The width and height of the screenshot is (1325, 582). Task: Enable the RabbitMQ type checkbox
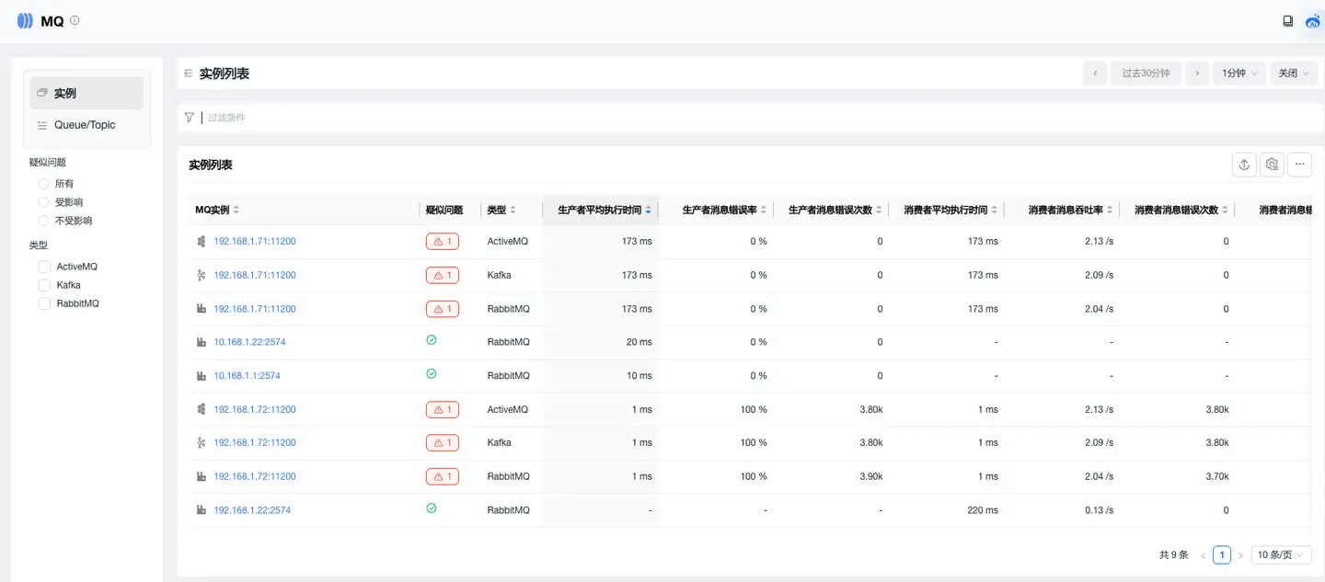44,303
